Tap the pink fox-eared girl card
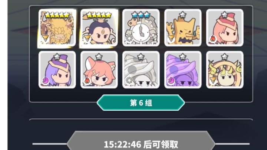The image size is (267, 150). [x=99, y=70]
